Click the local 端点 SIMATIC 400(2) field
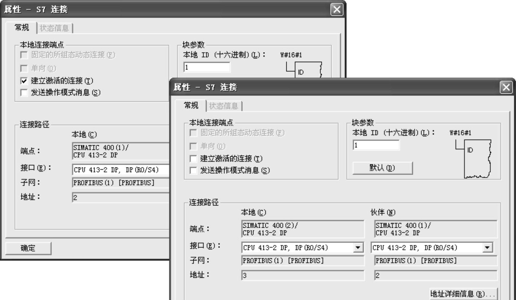The image size is (516, 300). (x=303, y=229)
